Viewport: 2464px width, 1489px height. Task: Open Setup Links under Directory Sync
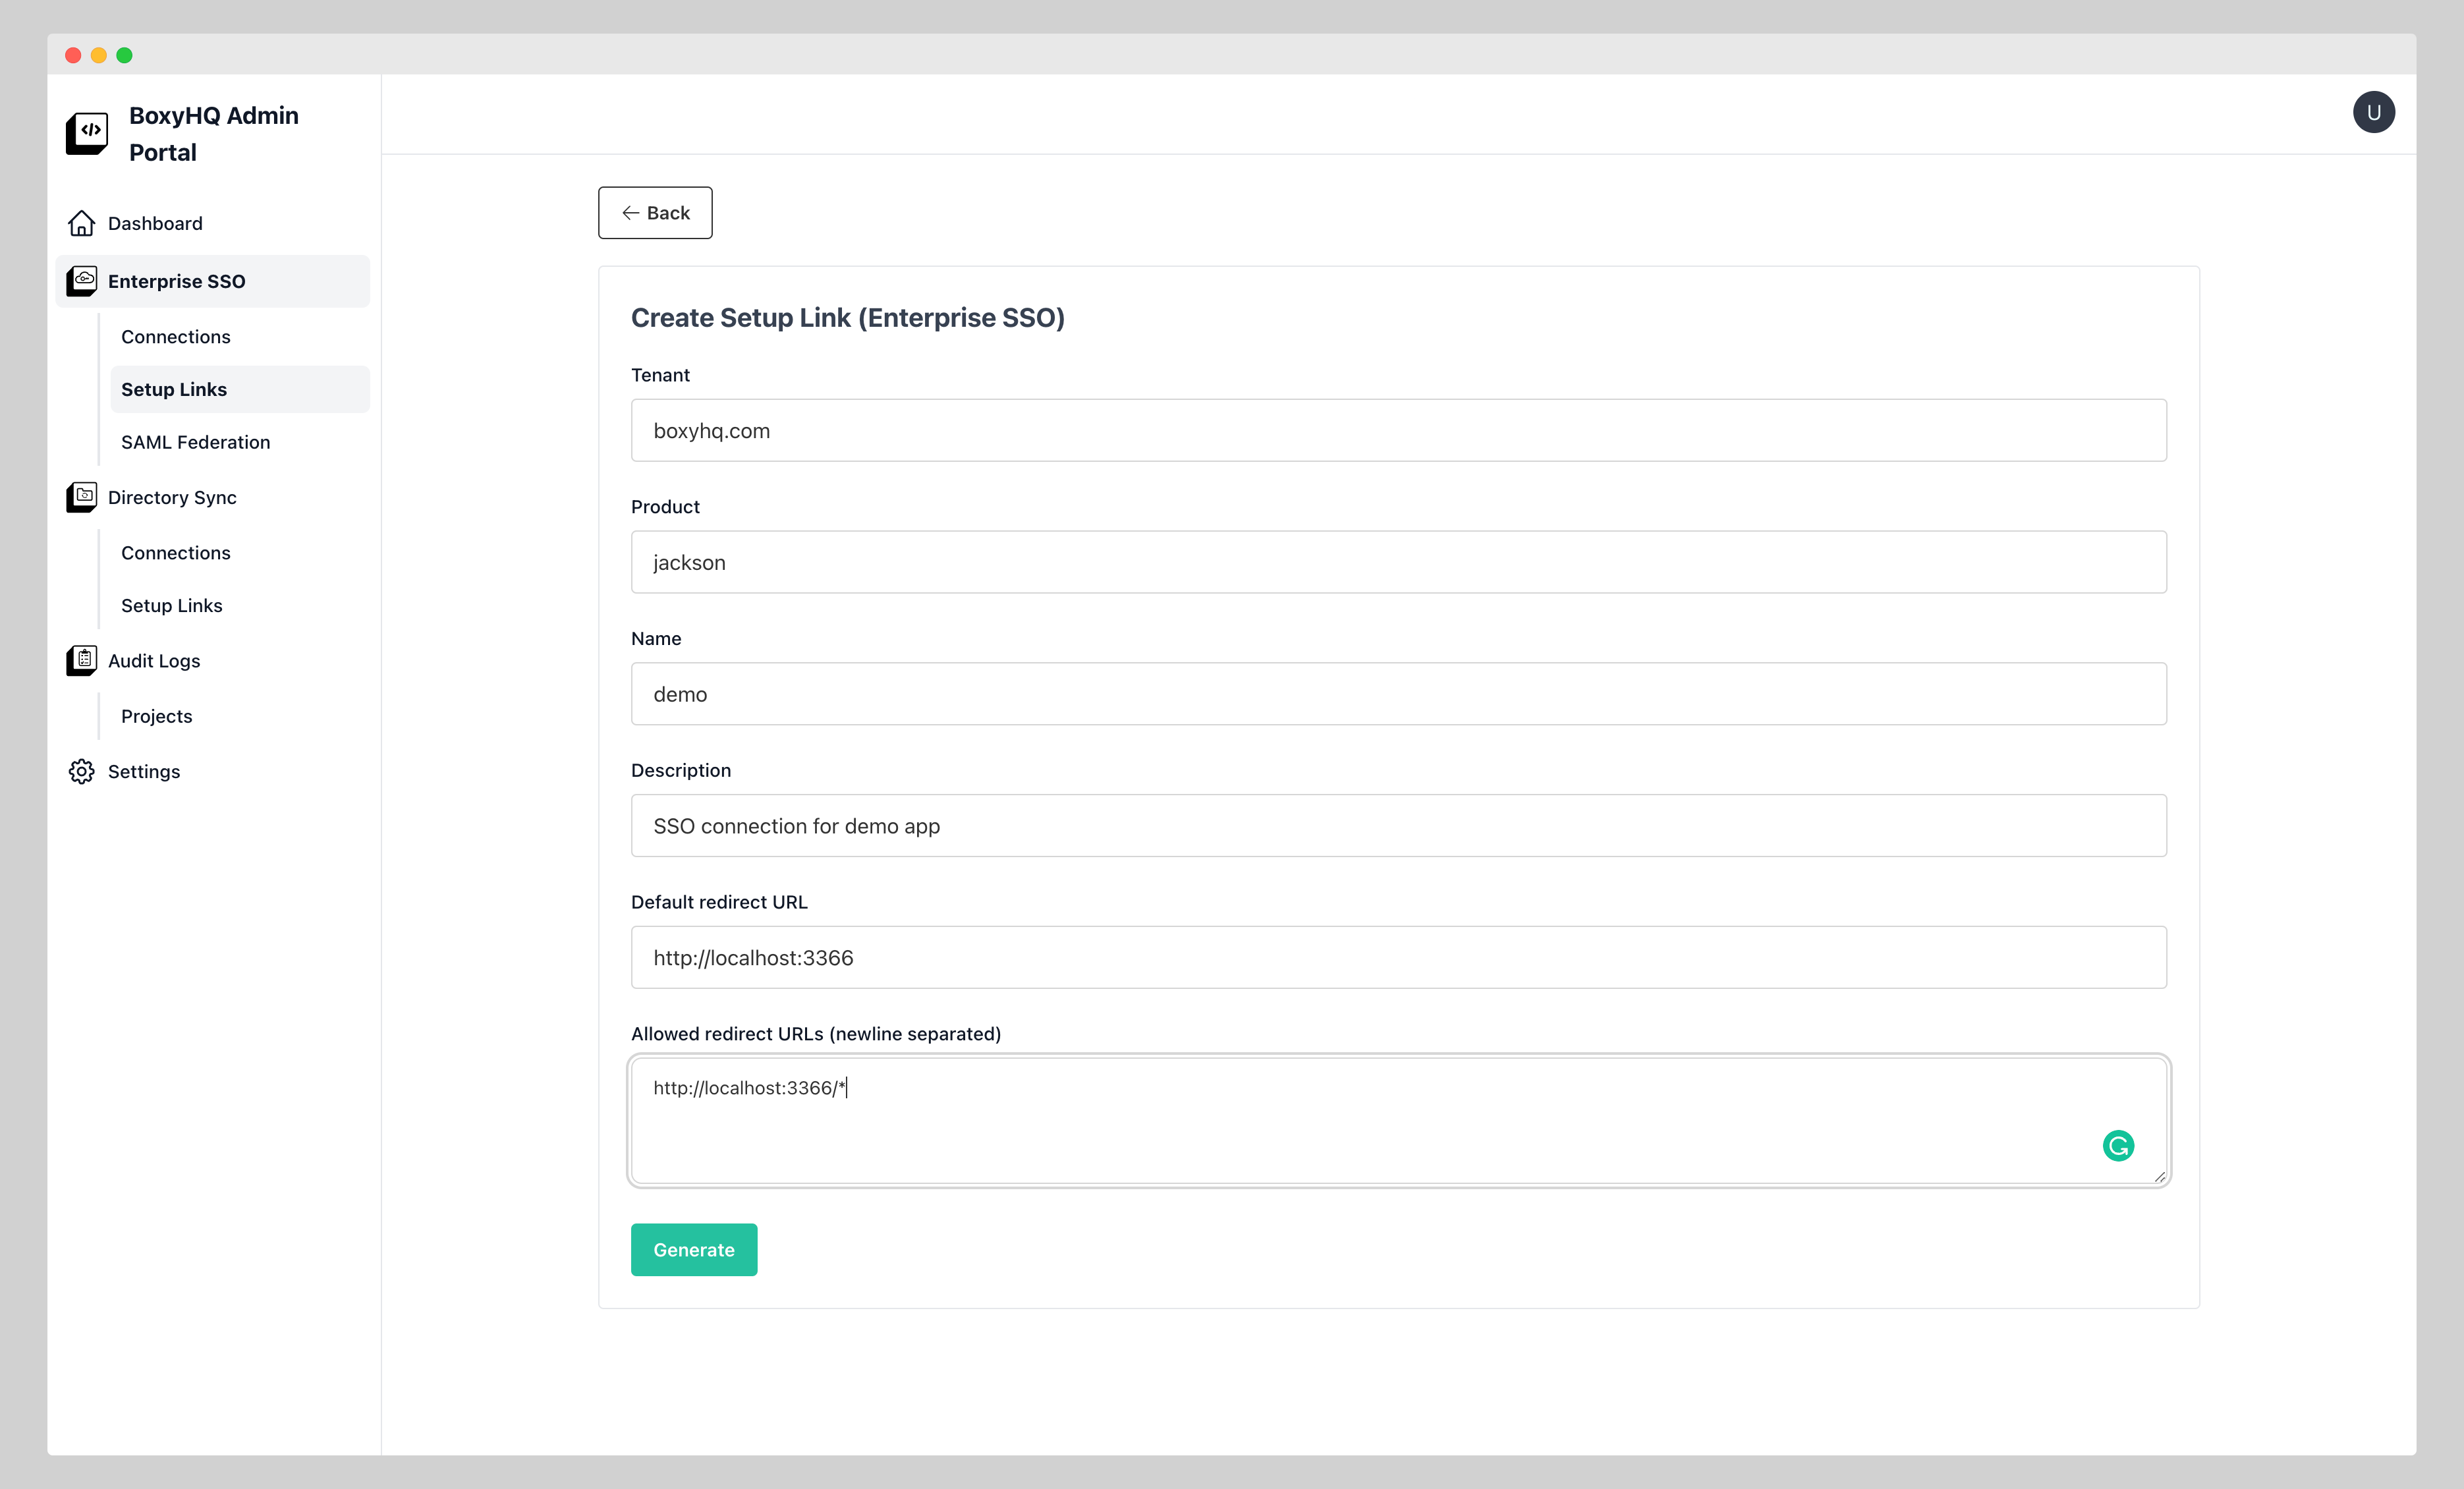click(x=171, y=605)
